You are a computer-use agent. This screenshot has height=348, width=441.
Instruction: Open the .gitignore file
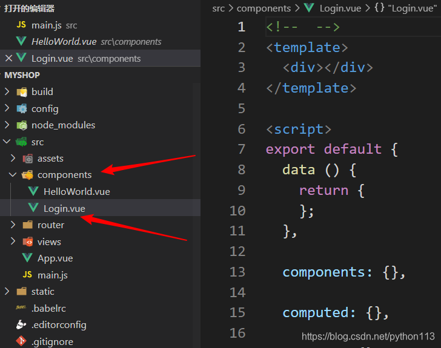point(100,341)
